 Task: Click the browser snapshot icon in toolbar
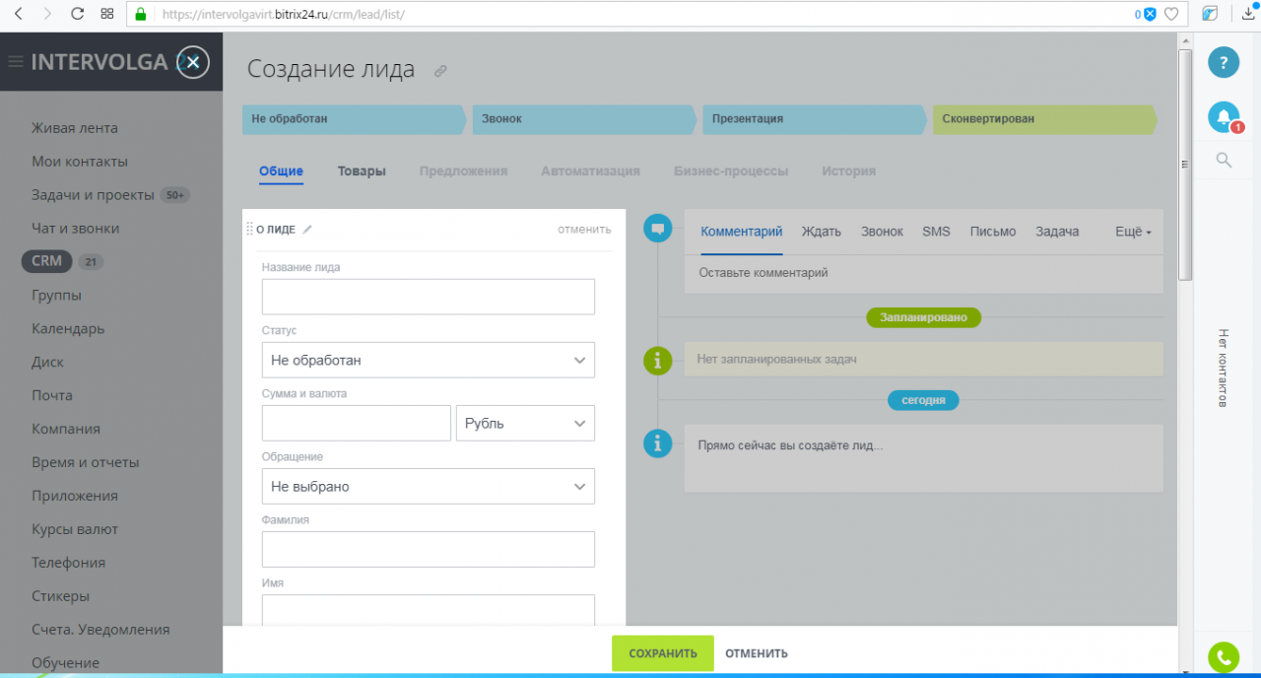(1211, 14)
